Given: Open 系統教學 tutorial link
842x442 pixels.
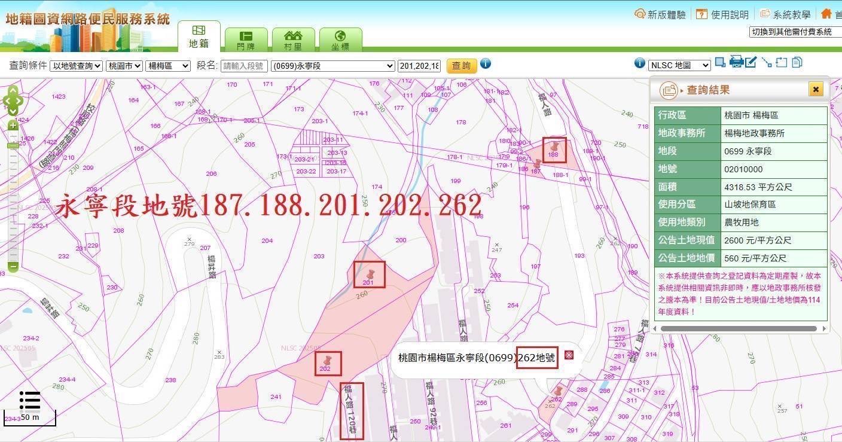Looking at the screenshot, I should [x=785, y=14].
